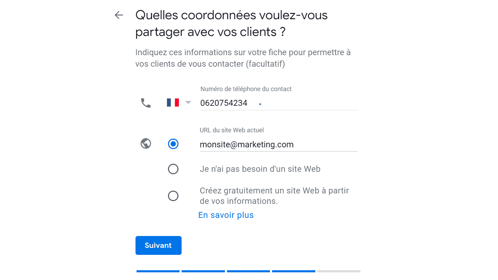This screenshot has width=498, height=280.
Task: Click the URL field containing monsite@marketing.com
Action: 278,145
